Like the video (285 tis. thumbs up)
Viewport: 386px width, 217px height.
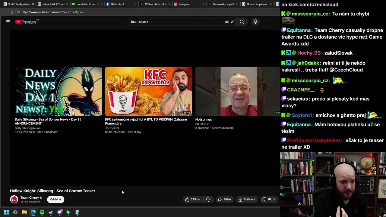coord(192,199)
